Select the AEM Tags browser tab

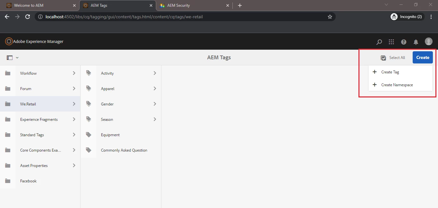pyautogui.click(x=117, y=5)
